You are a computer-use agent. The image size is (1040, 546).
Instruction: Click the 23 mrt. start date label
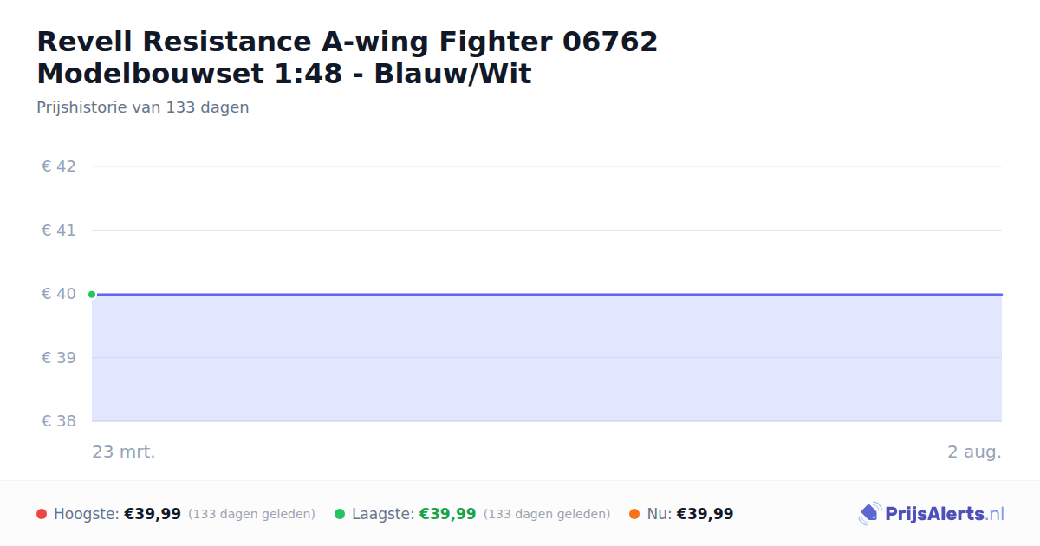(124, 452)
